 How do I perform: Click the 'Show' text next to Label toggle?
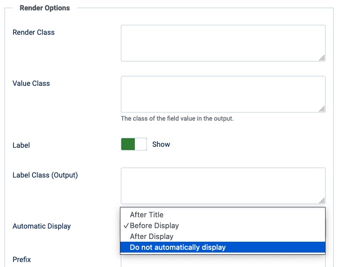click(x=161, y=144)
